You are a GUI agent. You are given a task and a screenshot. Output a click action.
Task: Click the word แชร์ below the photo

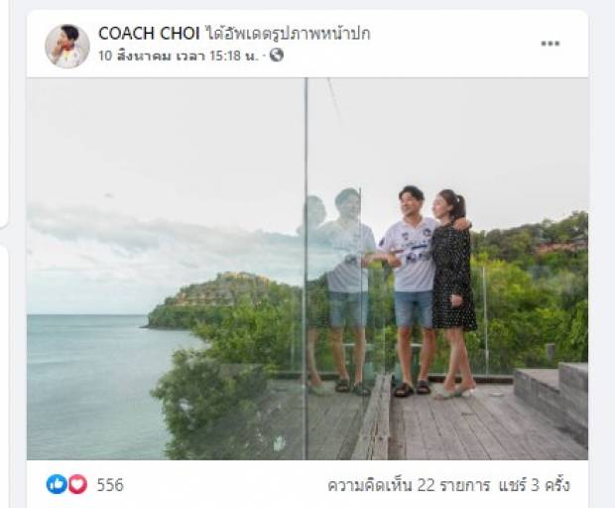click(513, 485)
